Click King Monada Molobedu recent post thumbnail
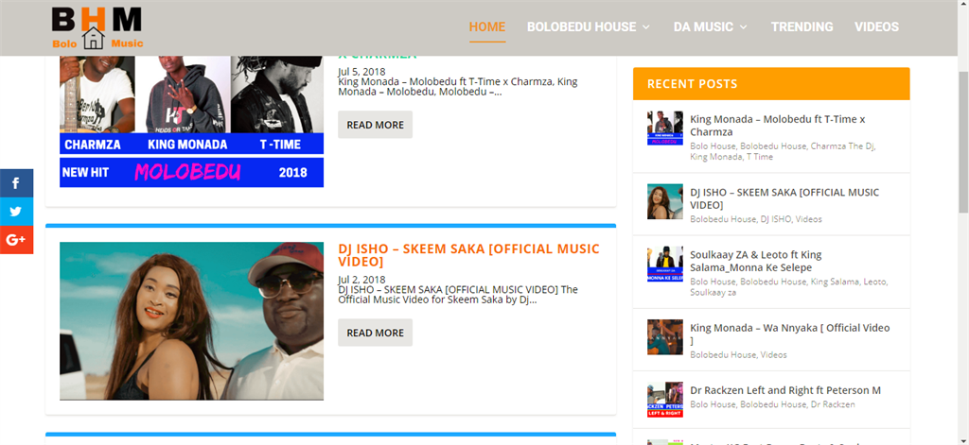969x445 pixels. (665, 128)
